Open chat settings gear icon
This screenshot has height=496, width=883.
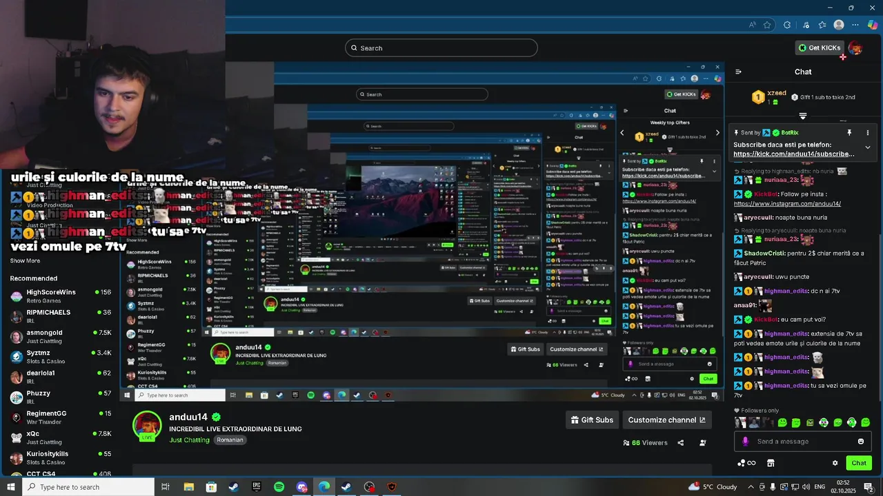835,463
